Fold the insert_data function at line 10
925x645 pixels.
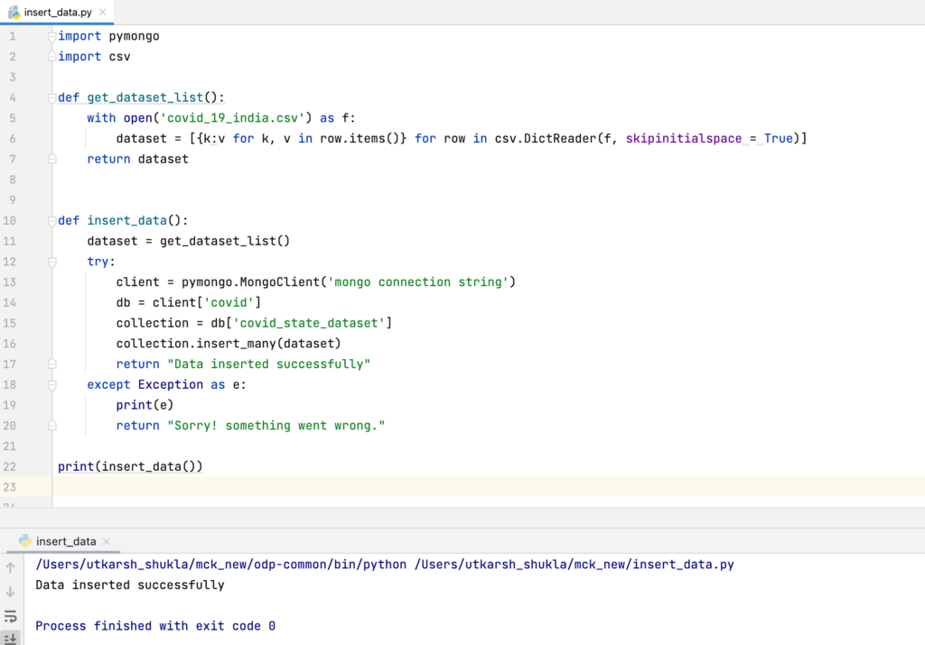(52, 221)
